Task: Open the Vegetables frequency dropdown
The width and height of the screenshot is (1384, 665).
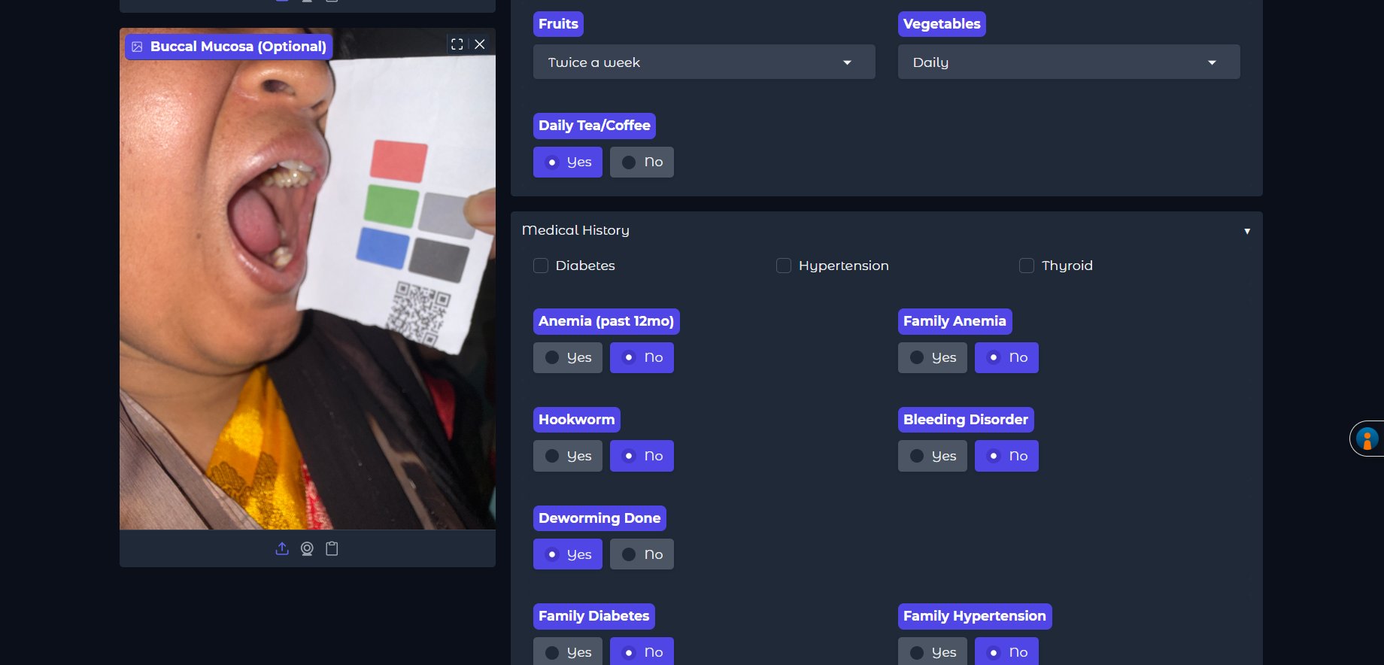Action: (x=1068, y=62)
